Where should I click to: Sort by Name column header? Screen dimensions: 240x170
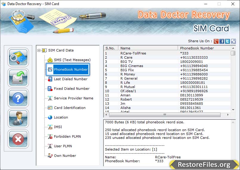(x=148, y=48)
